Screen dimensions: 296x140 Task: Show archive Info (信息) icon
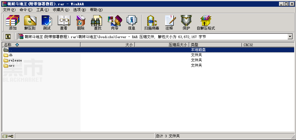131,22
